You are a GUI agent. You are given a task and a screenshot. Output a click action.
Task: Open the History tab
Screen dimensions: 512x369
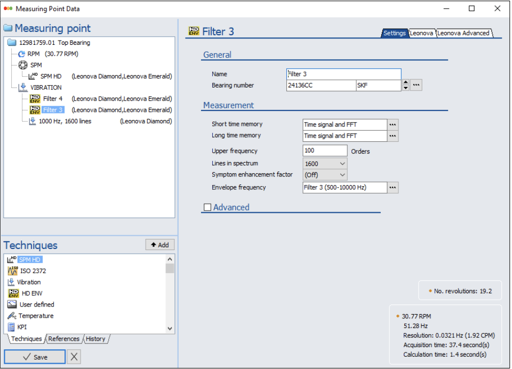(96, 339)
